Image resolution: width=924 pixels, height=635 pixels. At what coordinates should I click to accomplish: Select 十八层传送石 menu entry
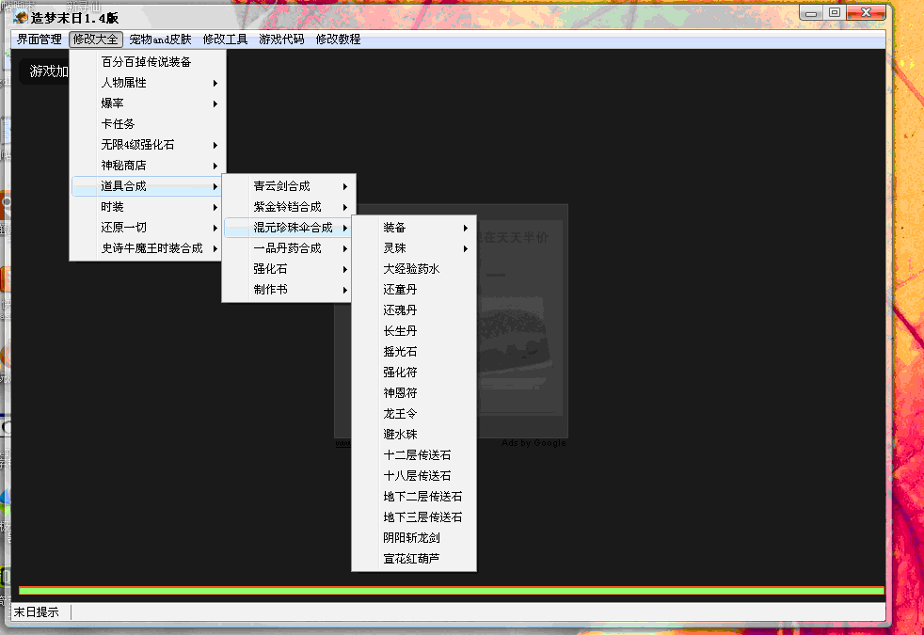417,476
